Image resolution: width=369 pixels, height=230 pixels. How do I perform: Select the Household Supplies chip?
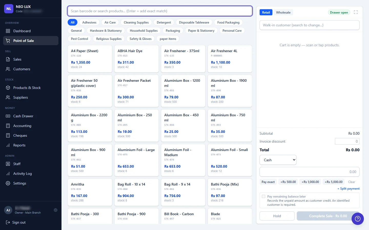(x=144, y=31)
